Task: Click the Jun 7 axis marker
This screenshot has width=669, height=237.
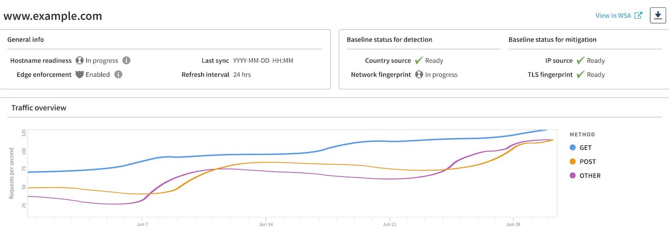Action: pos(142,224)
